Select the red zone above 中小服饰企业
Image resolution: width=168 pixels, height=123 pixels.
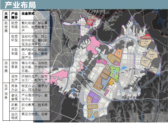(x=146, y=37)
